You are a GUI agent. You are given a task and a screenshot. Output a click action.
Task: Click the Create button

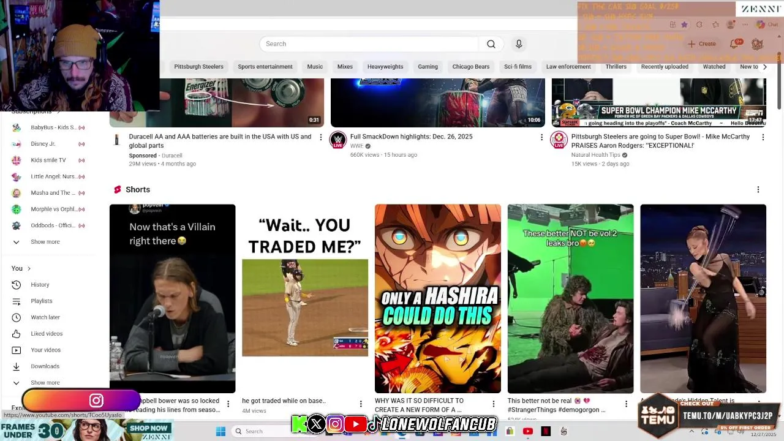pos(701,44)
